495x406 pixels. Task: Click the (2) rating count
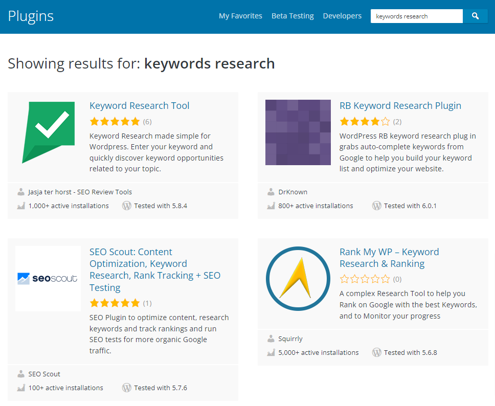tap(397, 122)
